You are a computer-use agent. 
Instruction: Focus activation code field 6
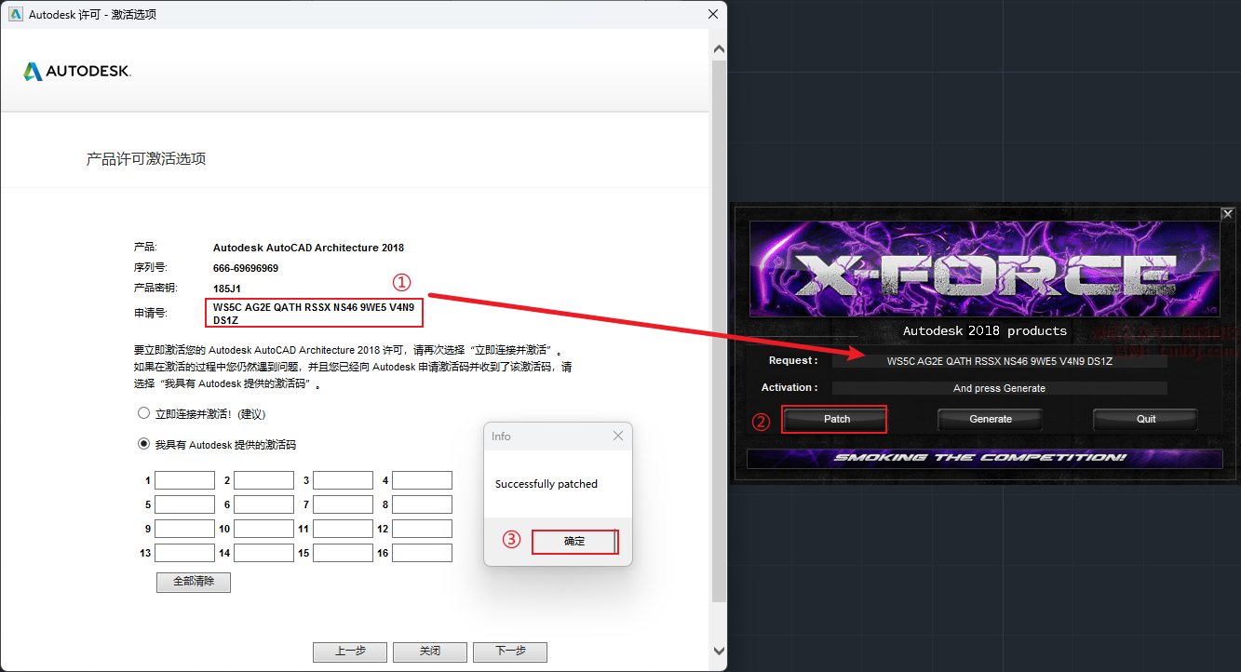pos(263,504)
